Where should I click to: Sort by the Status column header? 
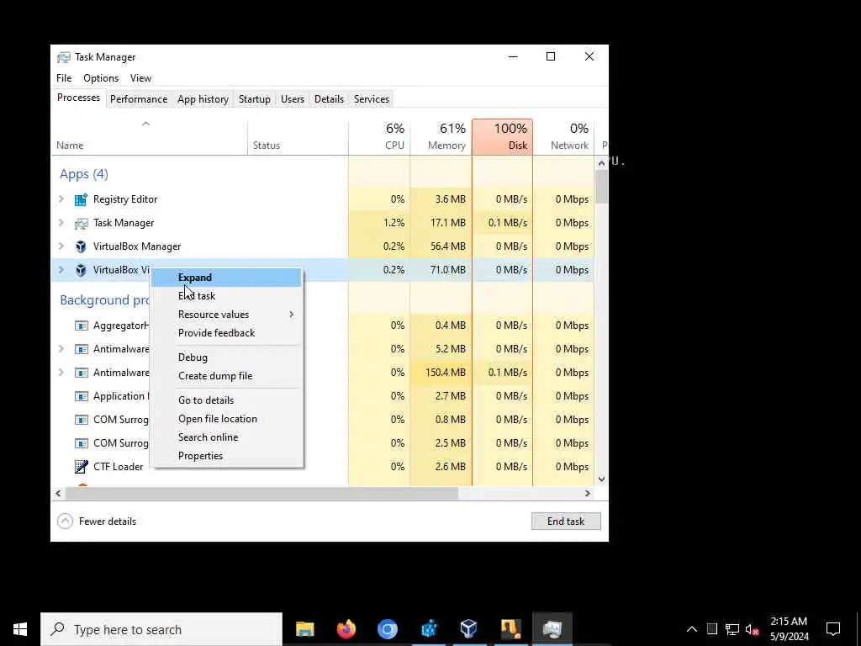(x=298, y=137)
